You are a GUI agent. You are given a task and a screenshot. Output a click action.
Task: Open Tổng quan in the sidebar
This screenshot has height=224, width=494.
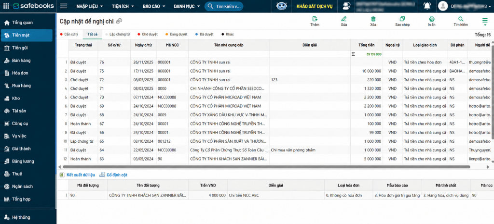pyautogui.click(x=27, y=23)
